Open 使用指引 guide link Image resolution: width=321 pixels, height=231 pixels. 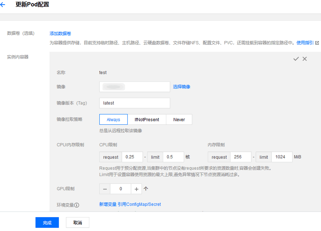305,43
